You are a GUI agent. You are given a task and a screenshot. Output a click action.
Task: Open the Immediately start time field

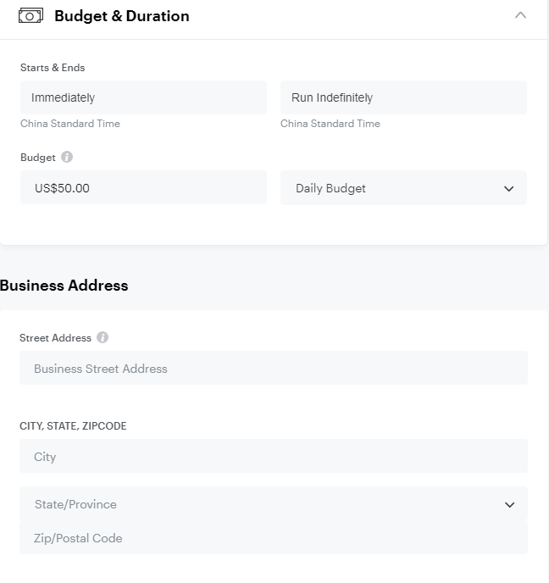[x=143, y=97]
